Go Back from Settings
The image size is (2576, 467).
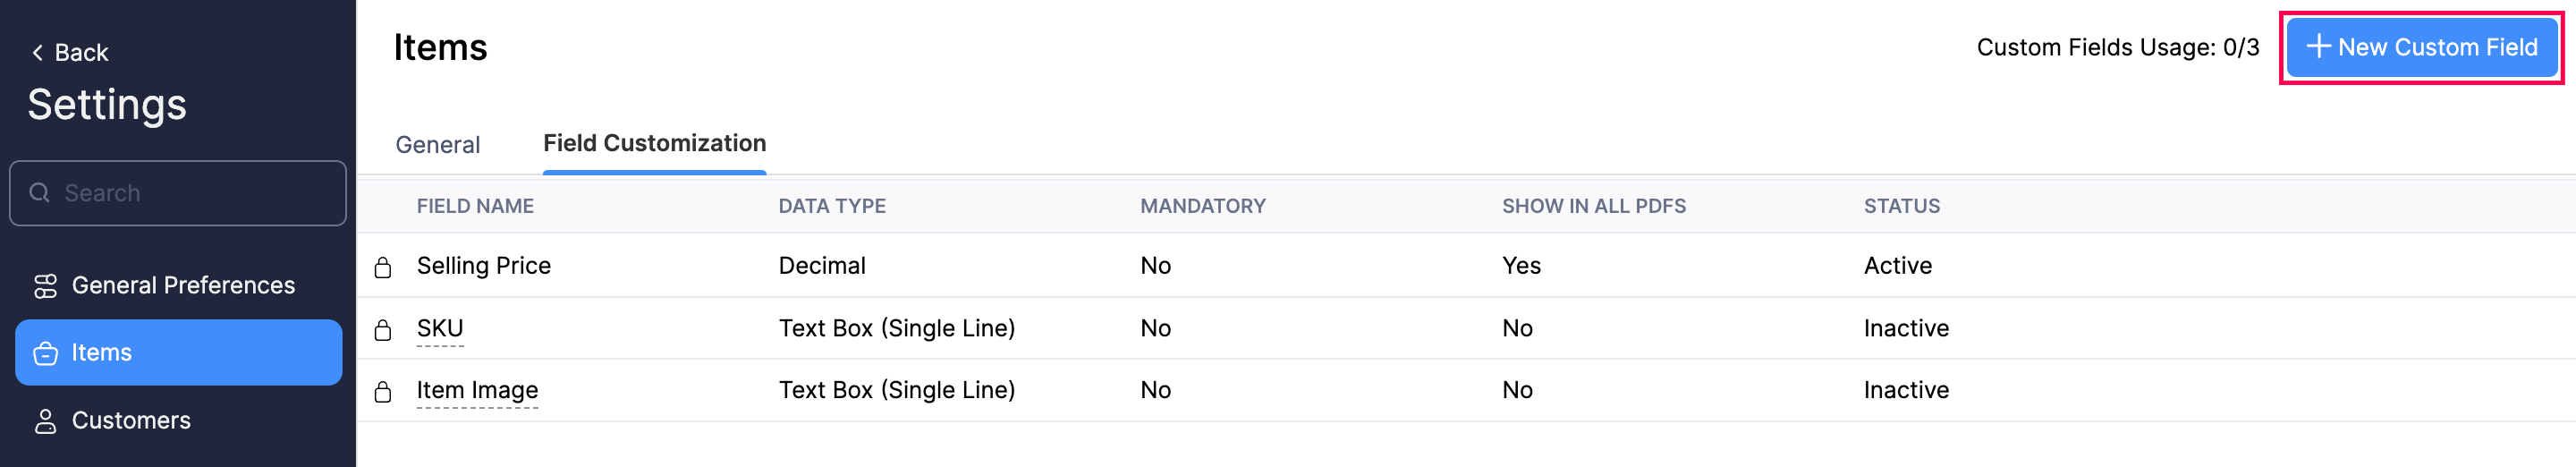pyautogui.click(x=70, y=52)
